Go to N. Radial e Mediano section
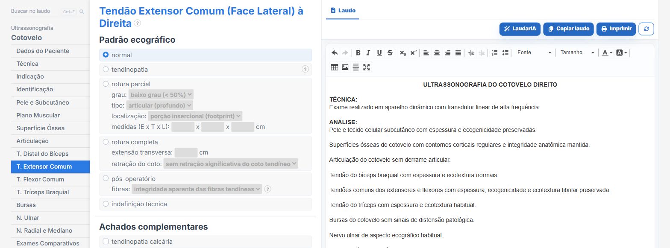The image size is (670, 248). click(x=50, y=230)
